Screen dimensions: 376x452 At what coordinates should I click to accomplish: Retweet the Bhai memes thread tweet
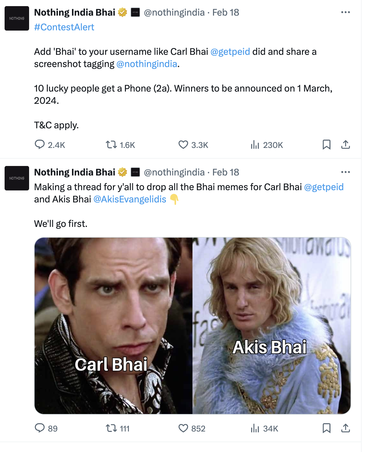[111, 428]
